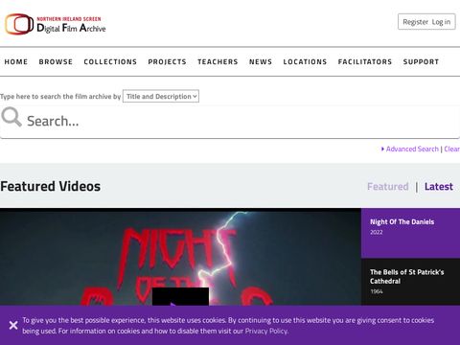Open the Browse menu item
The image size is (460, 345).
56,61
